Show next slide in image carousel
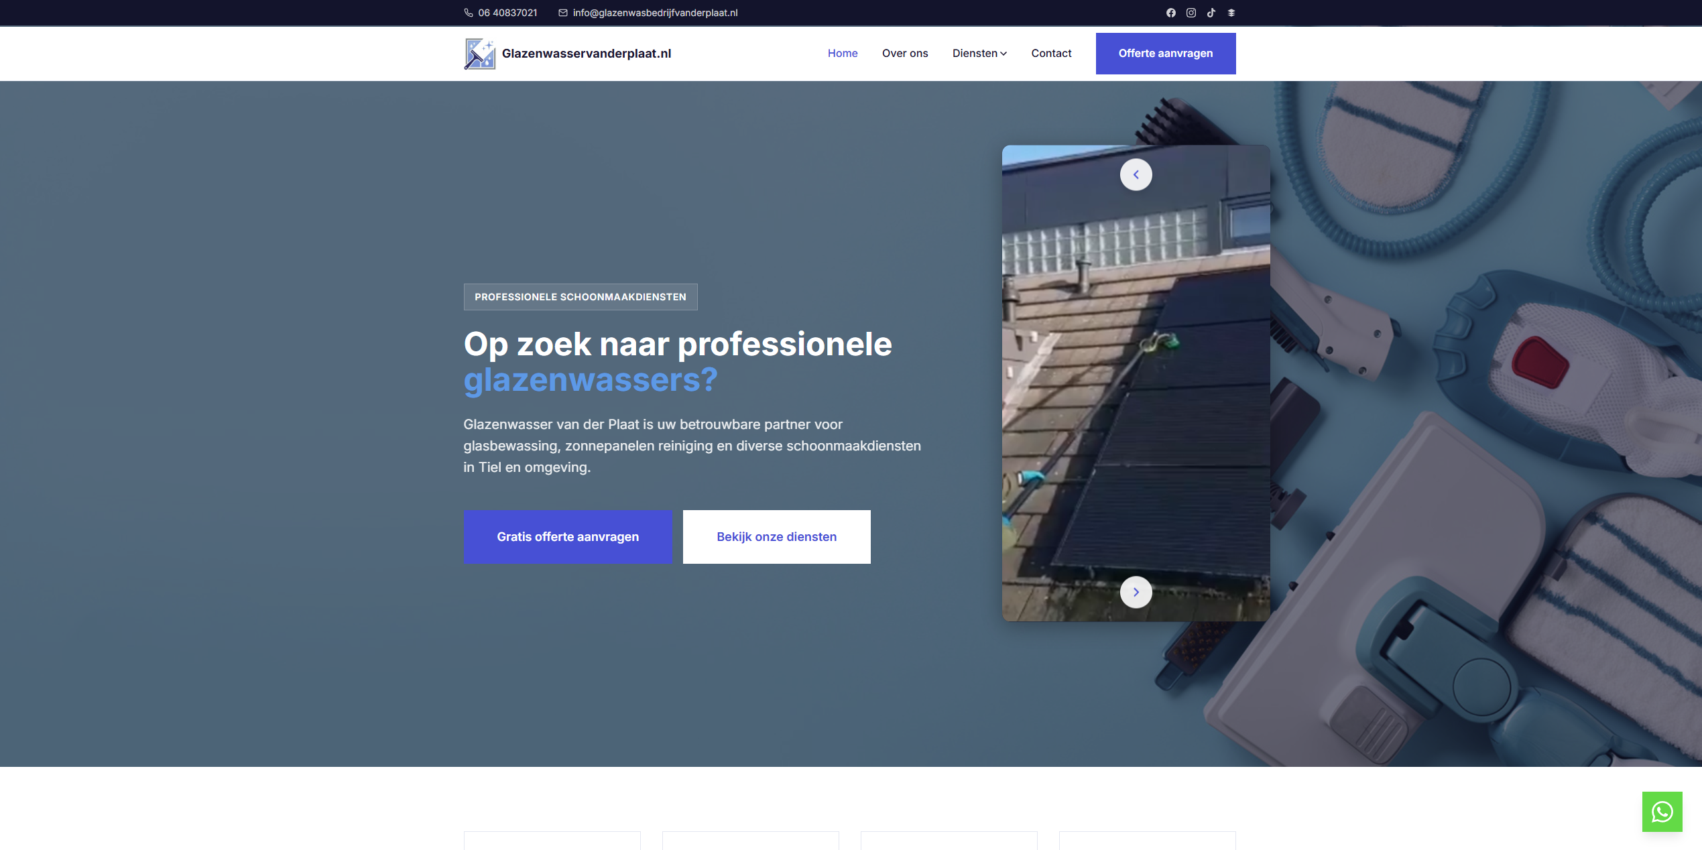This screenshot has width=1702, height=850. point(1136,592)
